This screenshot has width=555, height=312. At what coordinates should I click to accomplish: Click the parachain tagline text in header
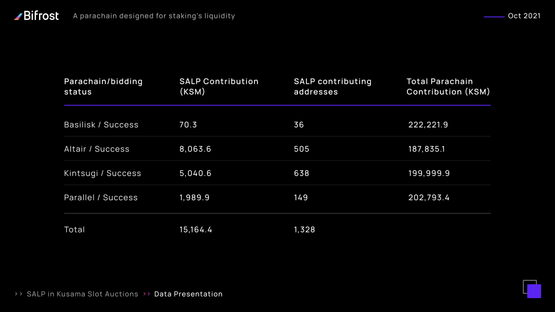[x=154, y=16]
